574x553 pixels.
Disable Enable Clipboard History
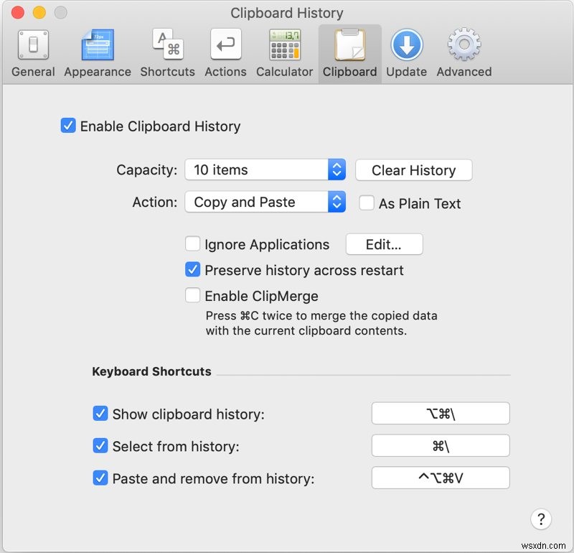(x=67, y=126)
